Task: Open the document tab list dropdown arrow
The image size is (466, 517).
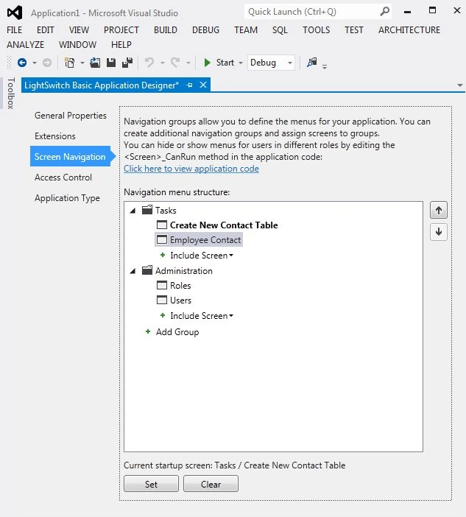Action: point(459,85)
